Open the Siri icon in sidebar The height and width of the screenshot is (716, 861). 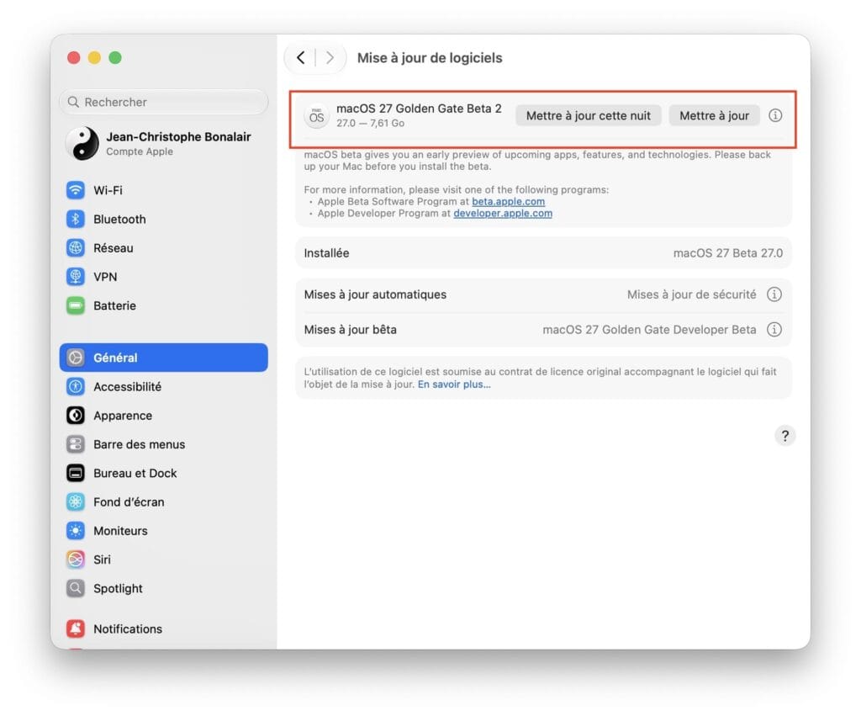[75, 560]
